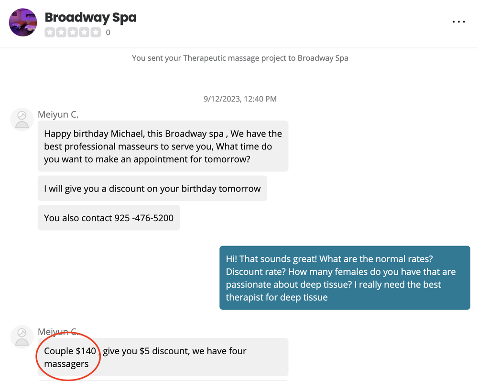Screen dimensions: 478x381
Task: Click the second rating star
Action: [61, 33]
